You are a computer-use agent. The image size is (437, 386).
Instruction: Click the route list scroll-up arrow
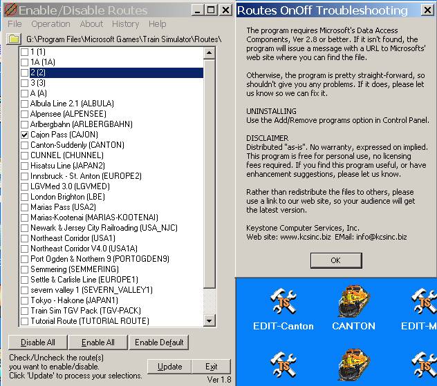click(209, 52)
